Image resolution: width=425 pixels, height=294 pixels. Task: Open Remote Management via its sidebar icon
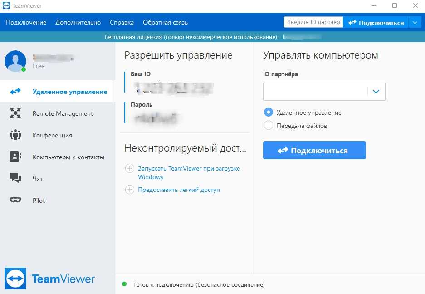15,113
